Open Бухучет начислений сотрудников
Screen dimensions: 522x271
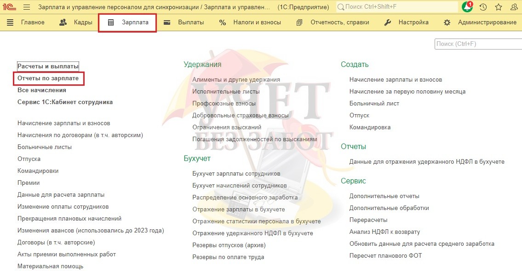[239, 186]
